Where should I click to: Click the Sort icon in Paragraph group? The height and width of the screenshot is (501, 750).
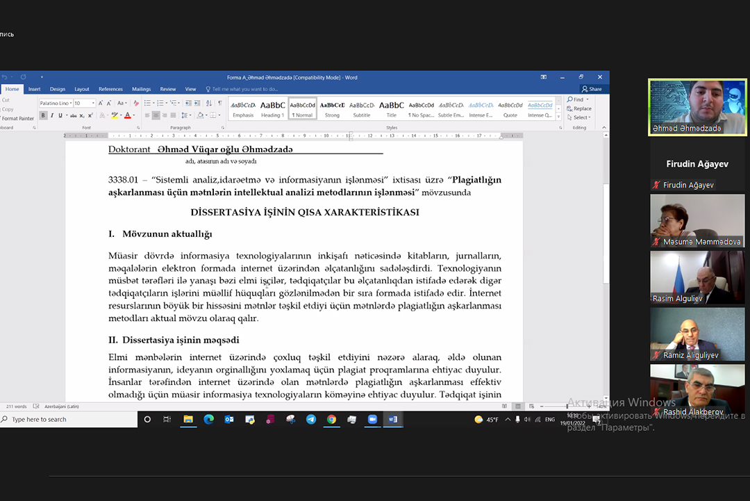pyautogui.click(x=210, y=103)
